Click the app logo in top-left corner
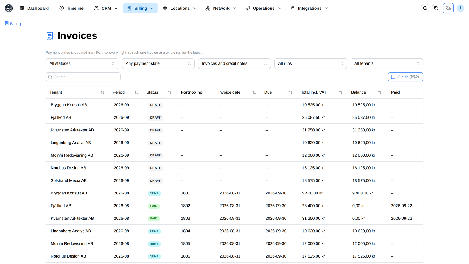Screen dimensions: 469x264 coord(9,8)
